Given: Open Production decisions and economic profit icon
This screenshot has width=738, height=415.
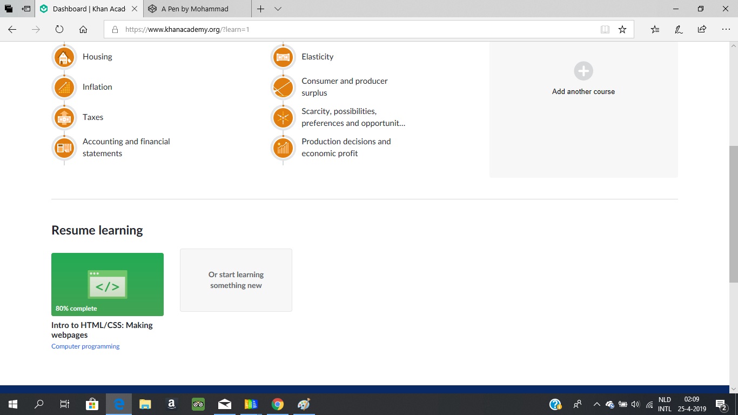Looking at the screenshot, I should (283, 148).
